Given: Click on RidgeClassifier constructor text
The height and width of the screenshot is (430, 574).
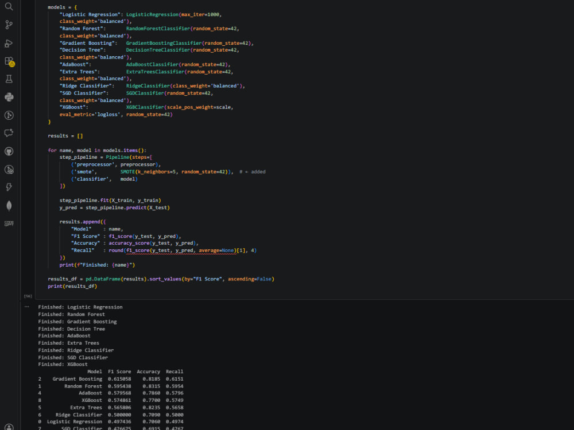Looking at the screenshot, I should (184, 86).
